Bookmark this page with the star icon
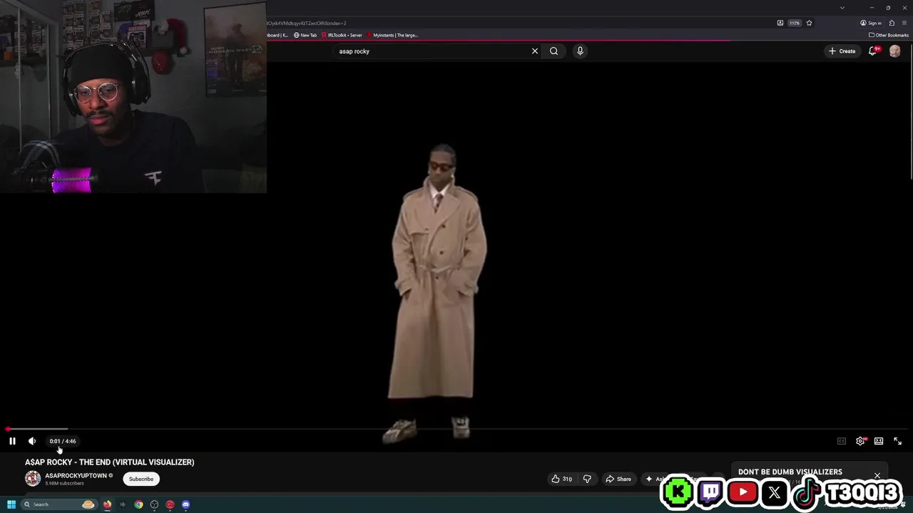Viewport: 913px width, 513px height. [x=809, y=23]
